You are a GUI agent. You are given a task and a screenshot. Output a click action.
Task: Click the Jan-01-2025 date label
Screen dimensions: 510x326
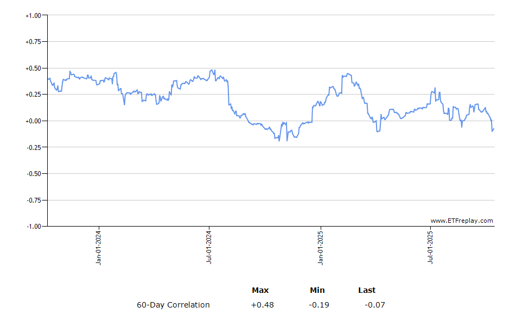(321, 247)
